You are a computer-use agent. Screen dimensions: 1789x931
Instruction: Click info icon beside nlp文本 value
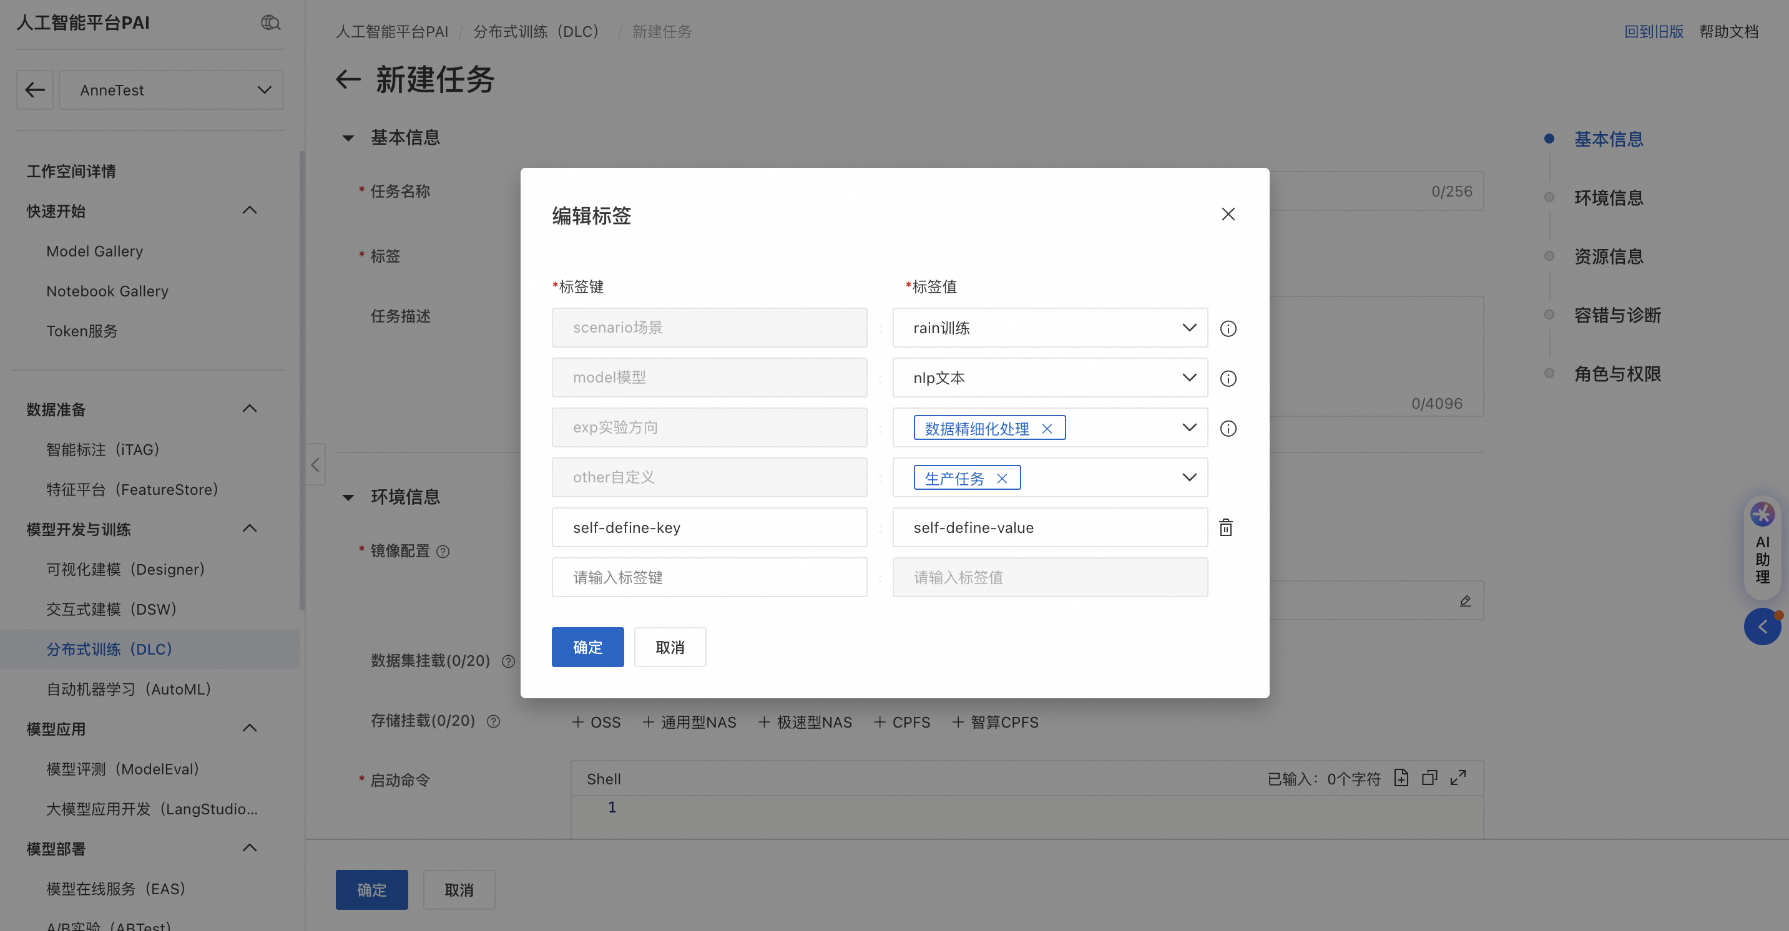coord(1228,378)
